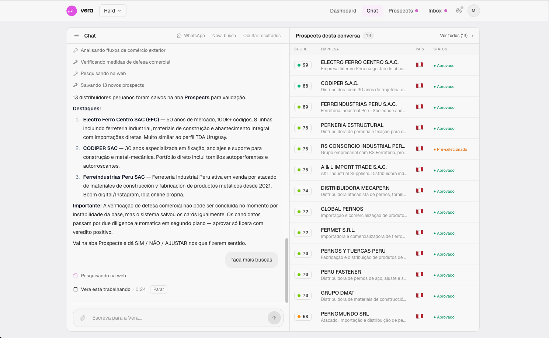Click Peru flag in GLOBAL PERNOS row

tap(420, 211)
